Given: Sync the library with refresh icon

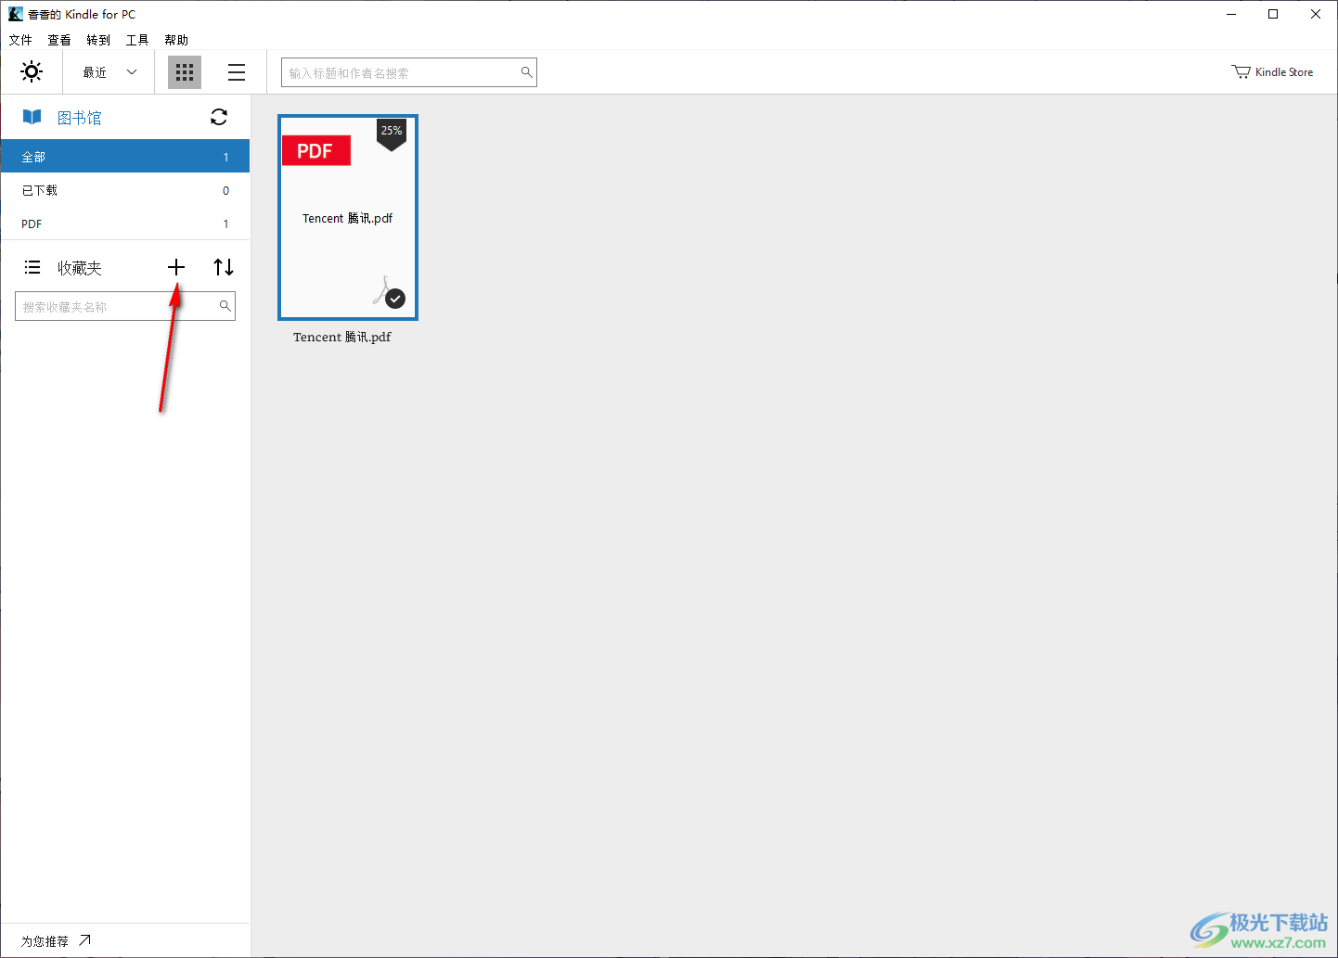Looking at the screenshot, I should coord(219,117).
